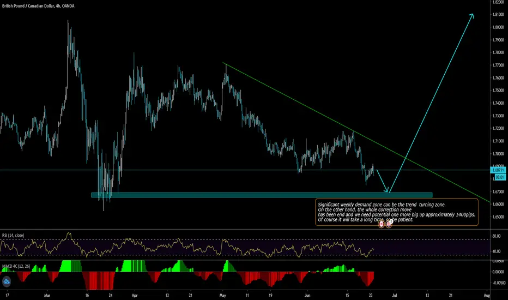Click the current price tag 1.68711
Image resolution: width=508 pixels, height=300 pixels.
498,170
